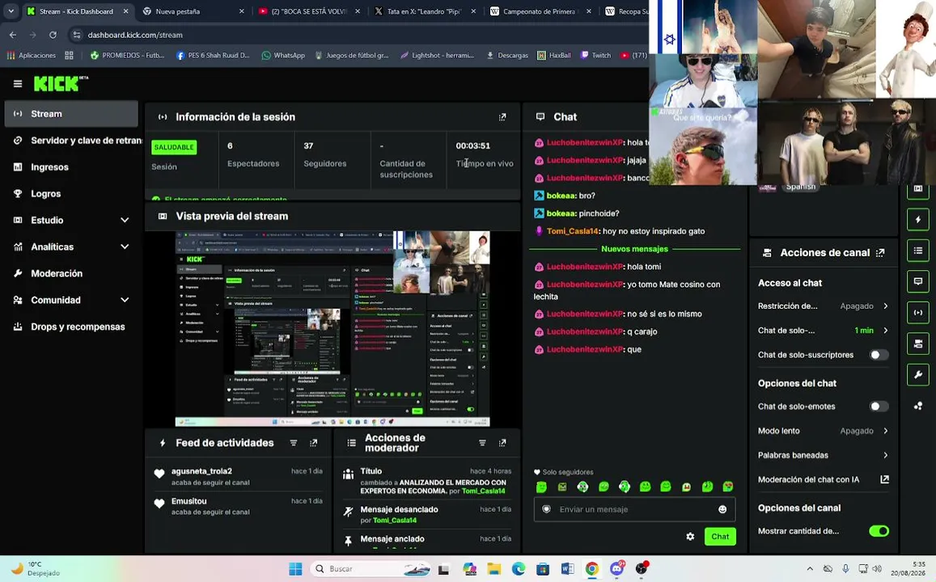Toggle Chat de solo-emotes switch
936x582 pixels.
pos(879,407)
